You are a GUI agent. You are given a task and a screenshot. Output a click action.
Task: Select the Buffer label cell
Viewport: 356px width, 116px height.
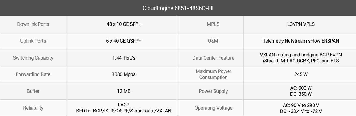tap(33, 91)
